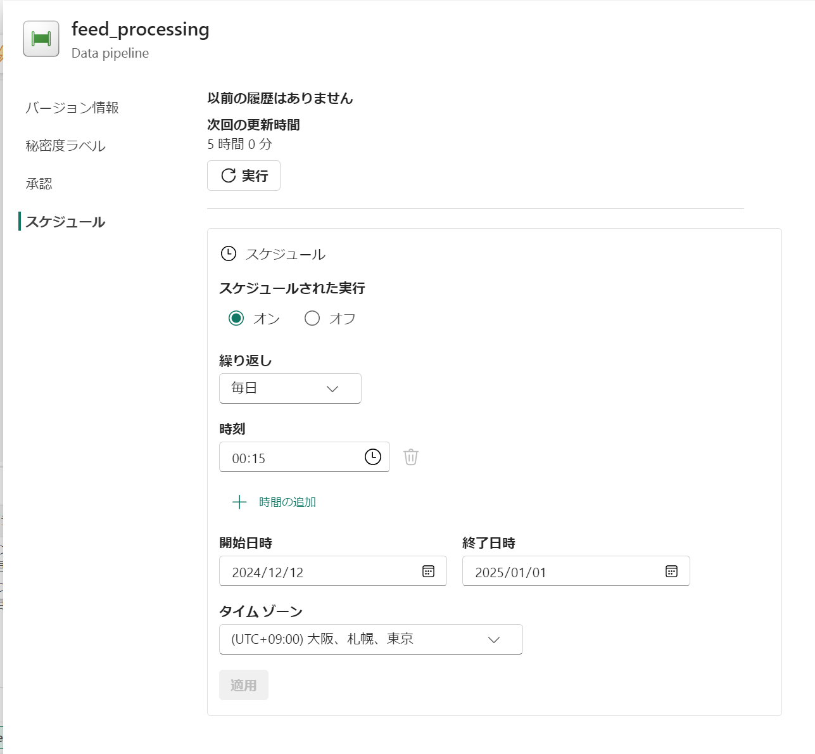The image size is (815, 754).
Task: Open the 承認 tab
Action: coord(39,184)
